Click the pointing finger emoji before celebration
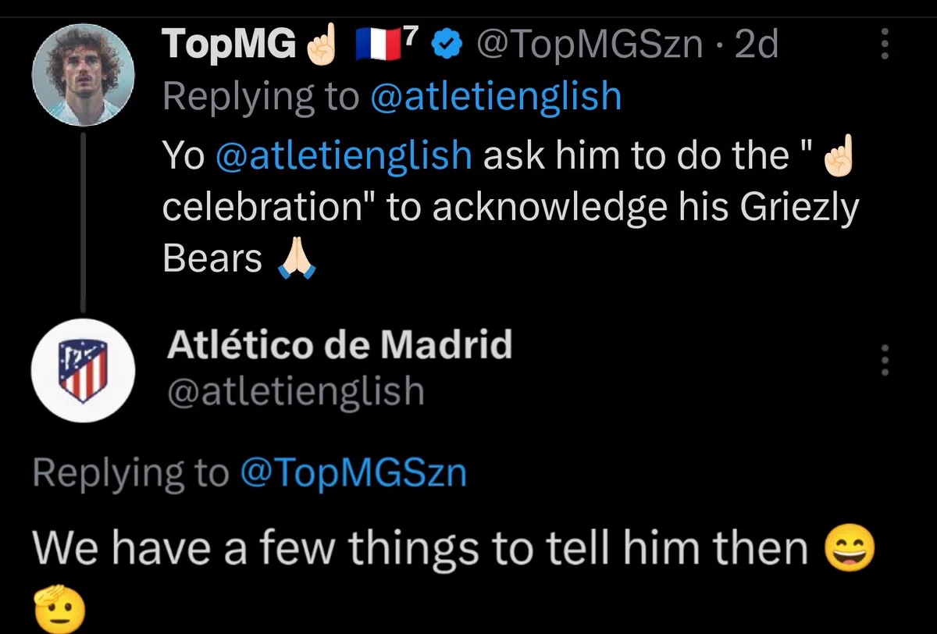The width and height of the screenshot is (937, 634). point(839,155)
